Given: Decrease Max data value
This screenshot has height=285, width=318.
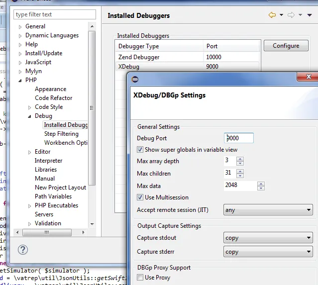Looking at the screenshot, I should [261, 188].
